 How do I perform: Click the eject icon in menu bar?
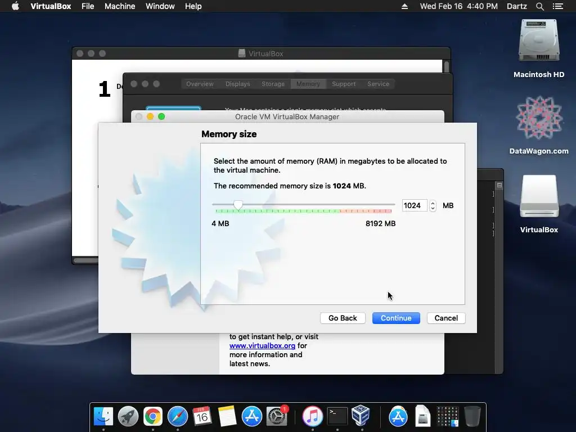click(404, 6)
